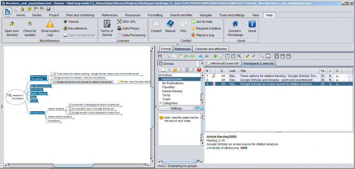Click the magic wand icon in References toolbar
355x169 pixels.
(x=239, y=56)
